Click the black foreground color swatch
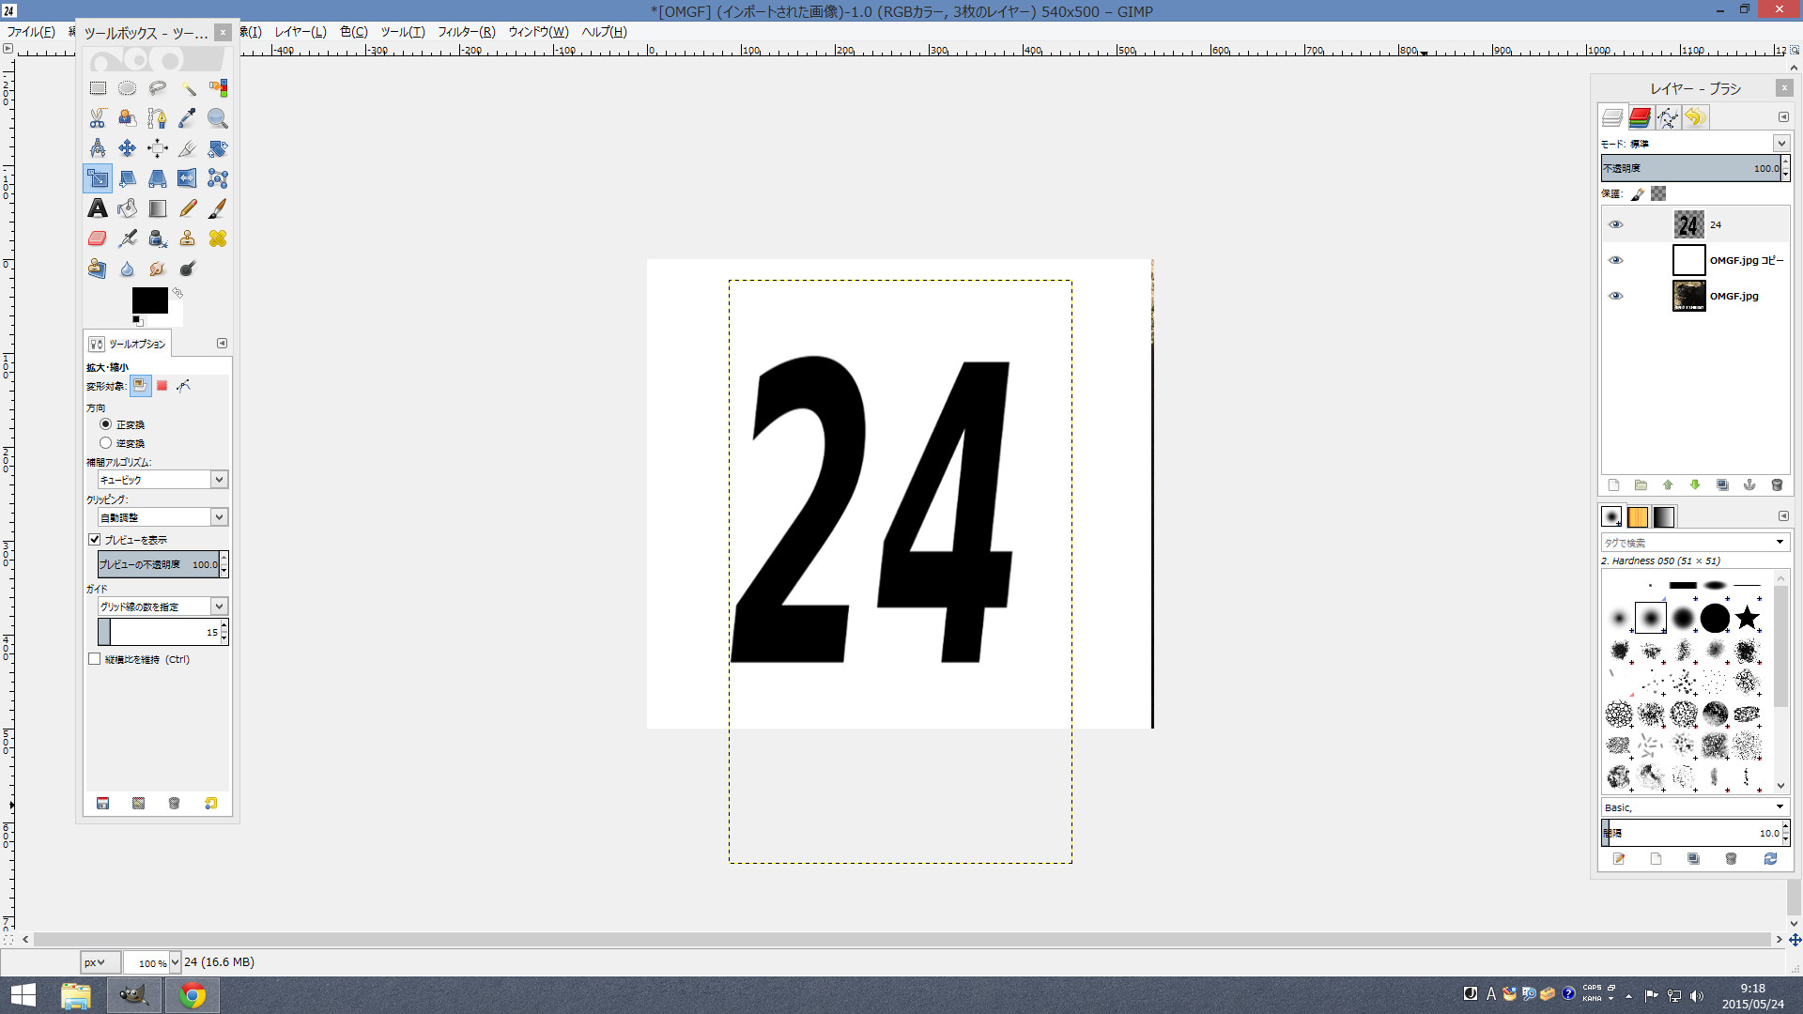 coord(148,300)
